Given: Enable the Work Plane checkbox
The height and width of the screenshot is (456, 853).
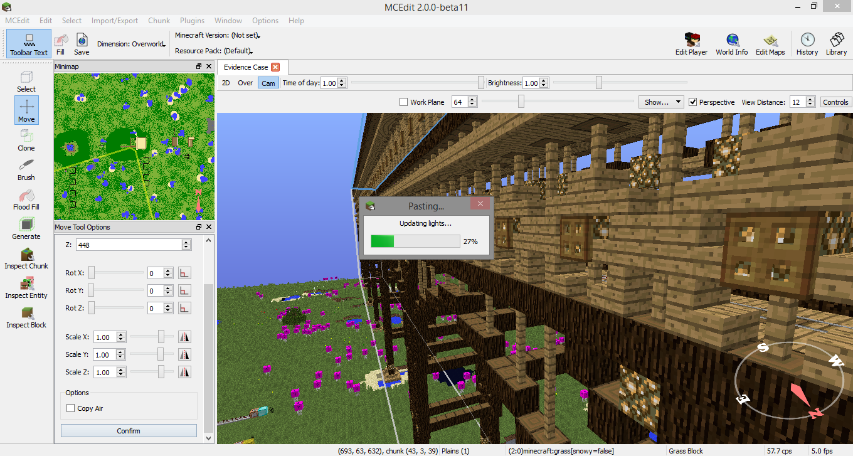Looking at the screenshot, I should [x=403, y=102].
